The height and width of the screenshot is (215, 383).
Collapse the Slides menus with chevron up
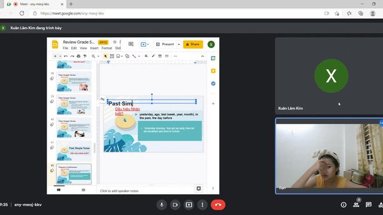pos(202,56)
